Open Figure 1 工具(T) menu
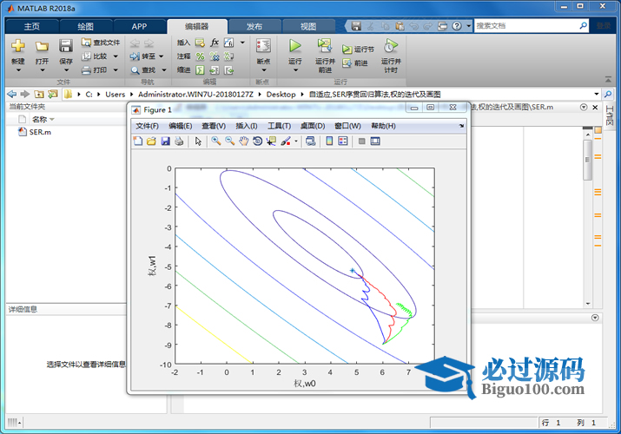Screen dimensions: 621x434 [279, 126]
